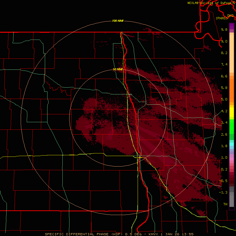The width and height of the screenshot is (236, 236).
Task: Click the KMVX radar site identifier
Action: pos(153,234)
